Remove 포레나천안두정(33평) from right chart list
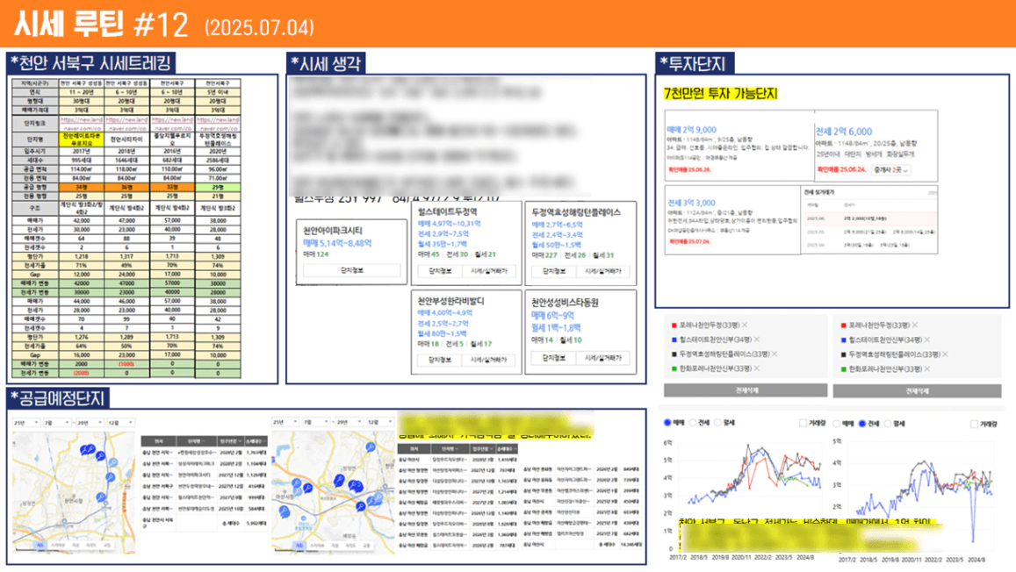Viewport: 1016px width, 572px height. point(915,325)
